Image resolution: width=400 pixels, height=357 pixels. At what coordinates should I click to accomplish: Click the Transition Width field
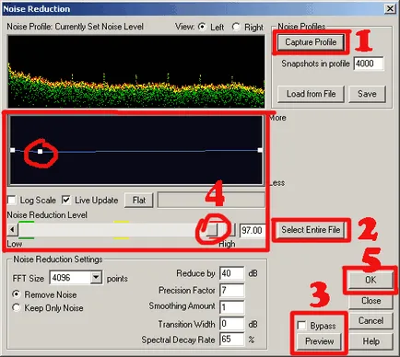pos(231,324)
